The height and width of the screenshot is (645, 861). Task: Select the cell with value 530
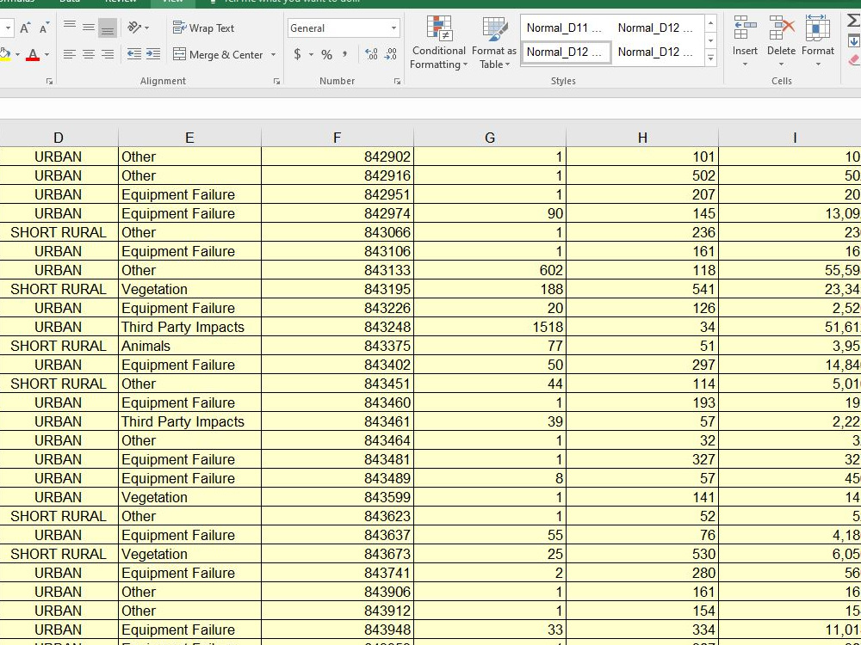pyautogui.click(x=642, y=554)
